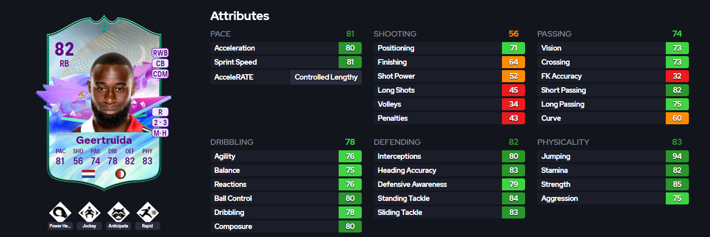The image size is (710, 237).
Task: Click the Geertruida name on the card
Action: click(105, 140)
